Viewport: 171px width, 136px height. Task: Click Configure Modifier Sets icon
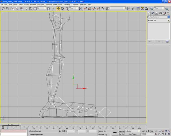tap(167, 41)
